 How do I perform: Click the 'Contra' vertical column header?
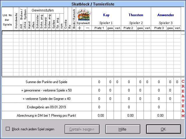pyautogui.click(x=66, y=24)
